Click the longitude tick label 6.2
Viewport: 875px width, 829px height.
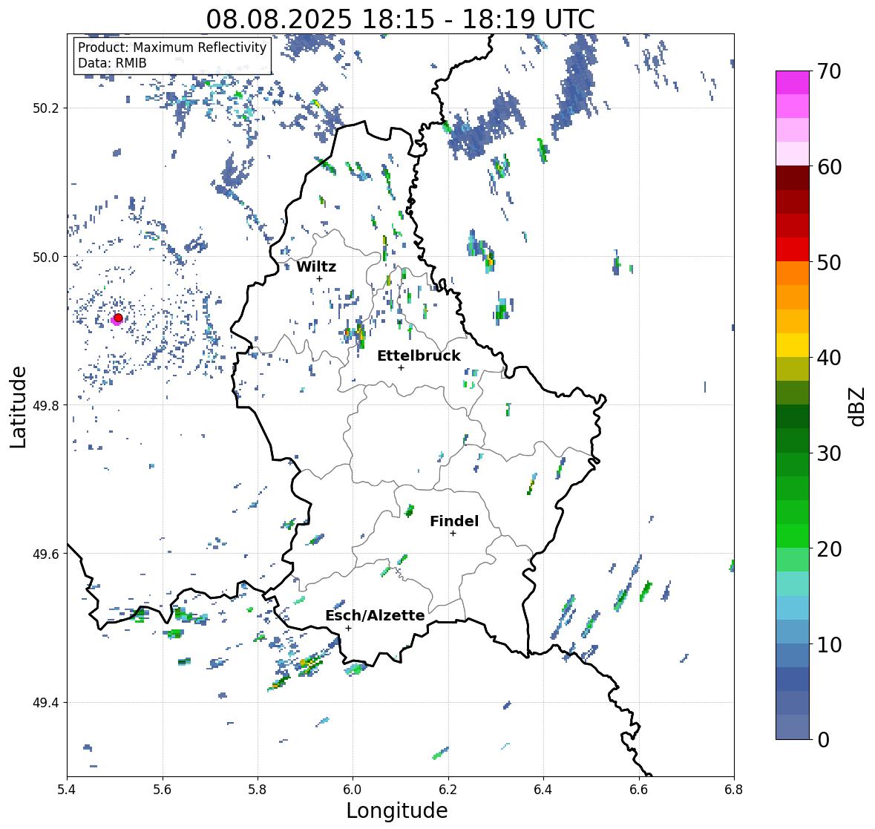[448, 789]
